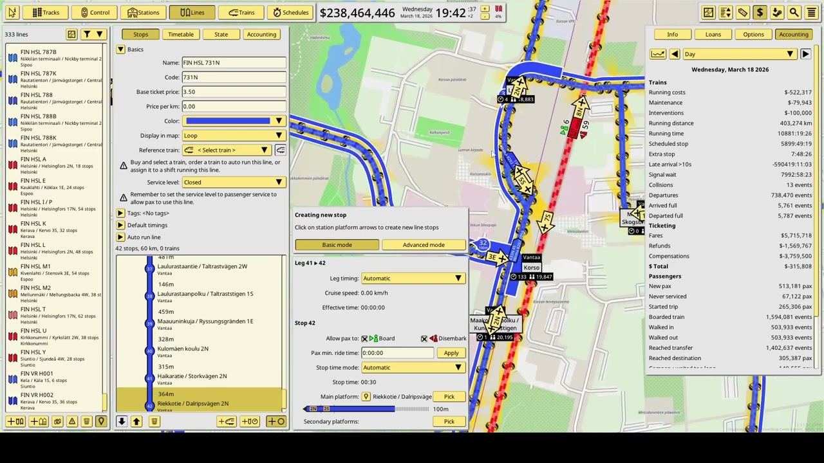
Task: Click Pick for Main platform
Action: coord(449,397)
